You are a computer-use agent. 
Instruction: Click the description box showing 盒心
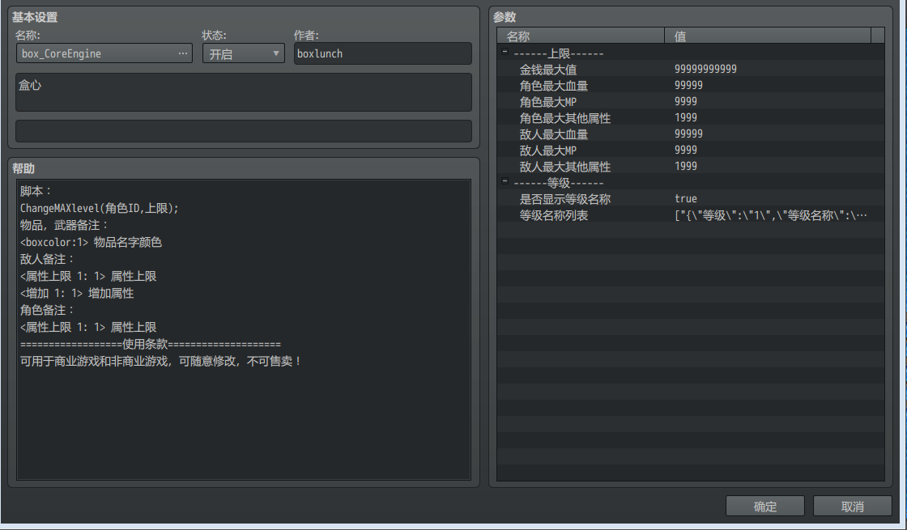(x=244, y=92)
